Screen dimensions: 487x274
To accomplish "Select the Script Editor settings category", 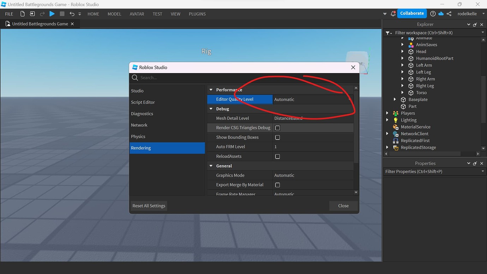I will tap(143, 102).
